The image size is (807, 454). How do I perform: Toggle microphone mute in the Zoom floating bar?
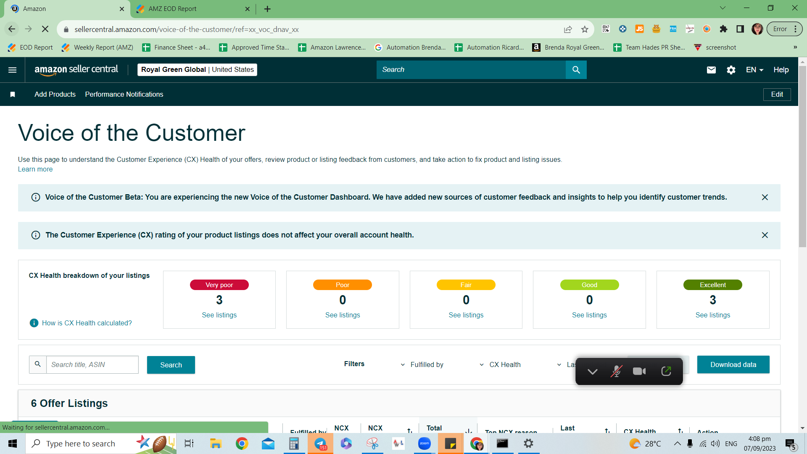tap(616, 371)
